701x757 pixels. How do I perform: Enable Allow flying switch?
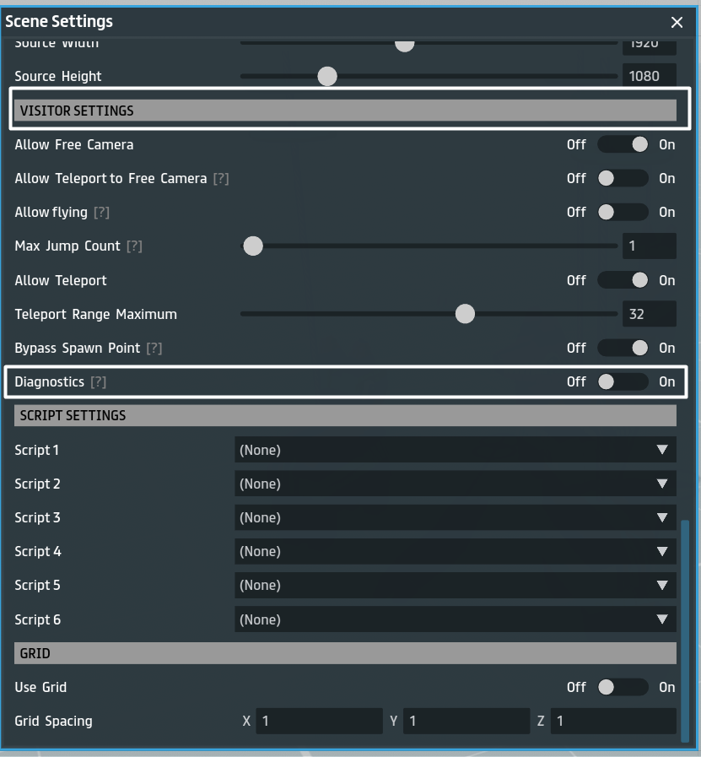[623, 213]
